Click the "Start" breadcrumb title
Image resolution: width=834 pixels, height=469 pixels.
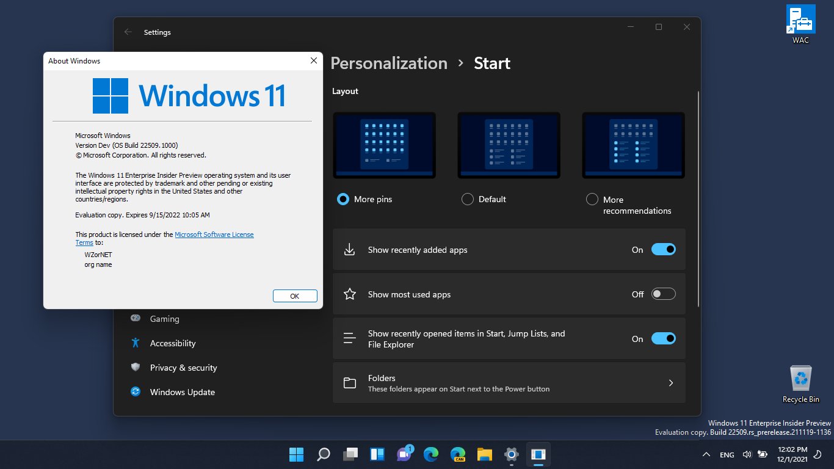pyautogui.click(x=492, y=64)
